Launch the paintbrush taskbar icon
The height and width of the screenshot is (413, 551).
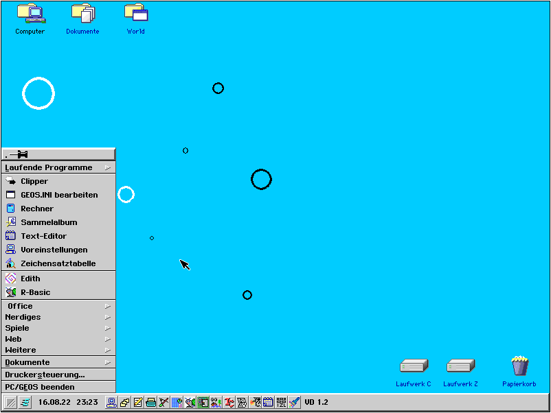(294, 402)
